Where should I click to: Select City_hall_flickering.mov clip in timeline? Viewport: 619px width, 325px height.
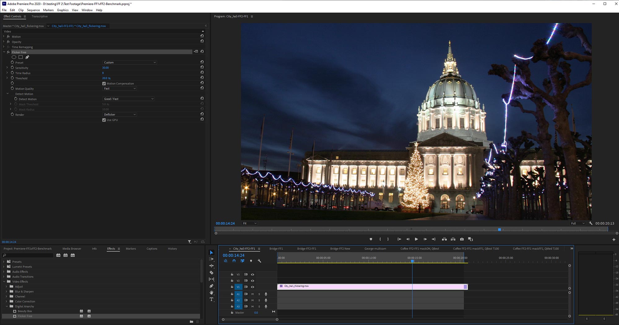[372, 287]
